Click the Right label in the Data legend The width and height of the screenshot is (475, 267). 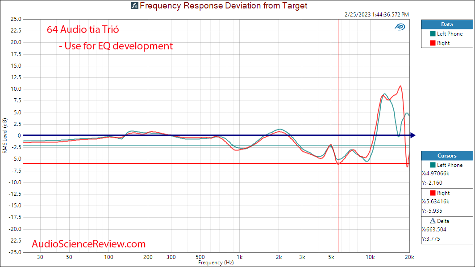443,43
